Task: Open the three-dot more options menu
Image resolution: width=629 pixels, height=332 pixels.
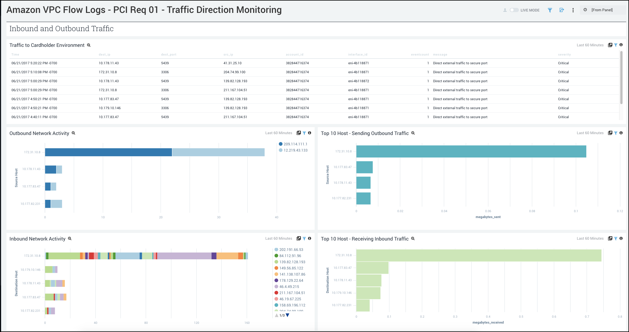Action: (573, 10)
